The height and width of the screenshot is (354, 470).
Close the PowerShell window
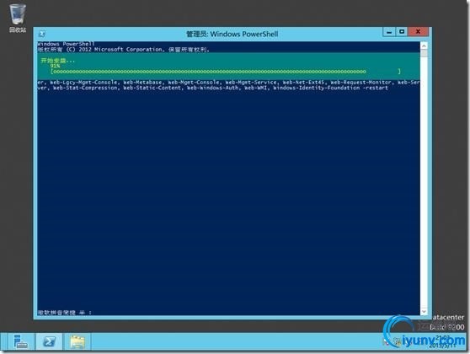point(418,32)
